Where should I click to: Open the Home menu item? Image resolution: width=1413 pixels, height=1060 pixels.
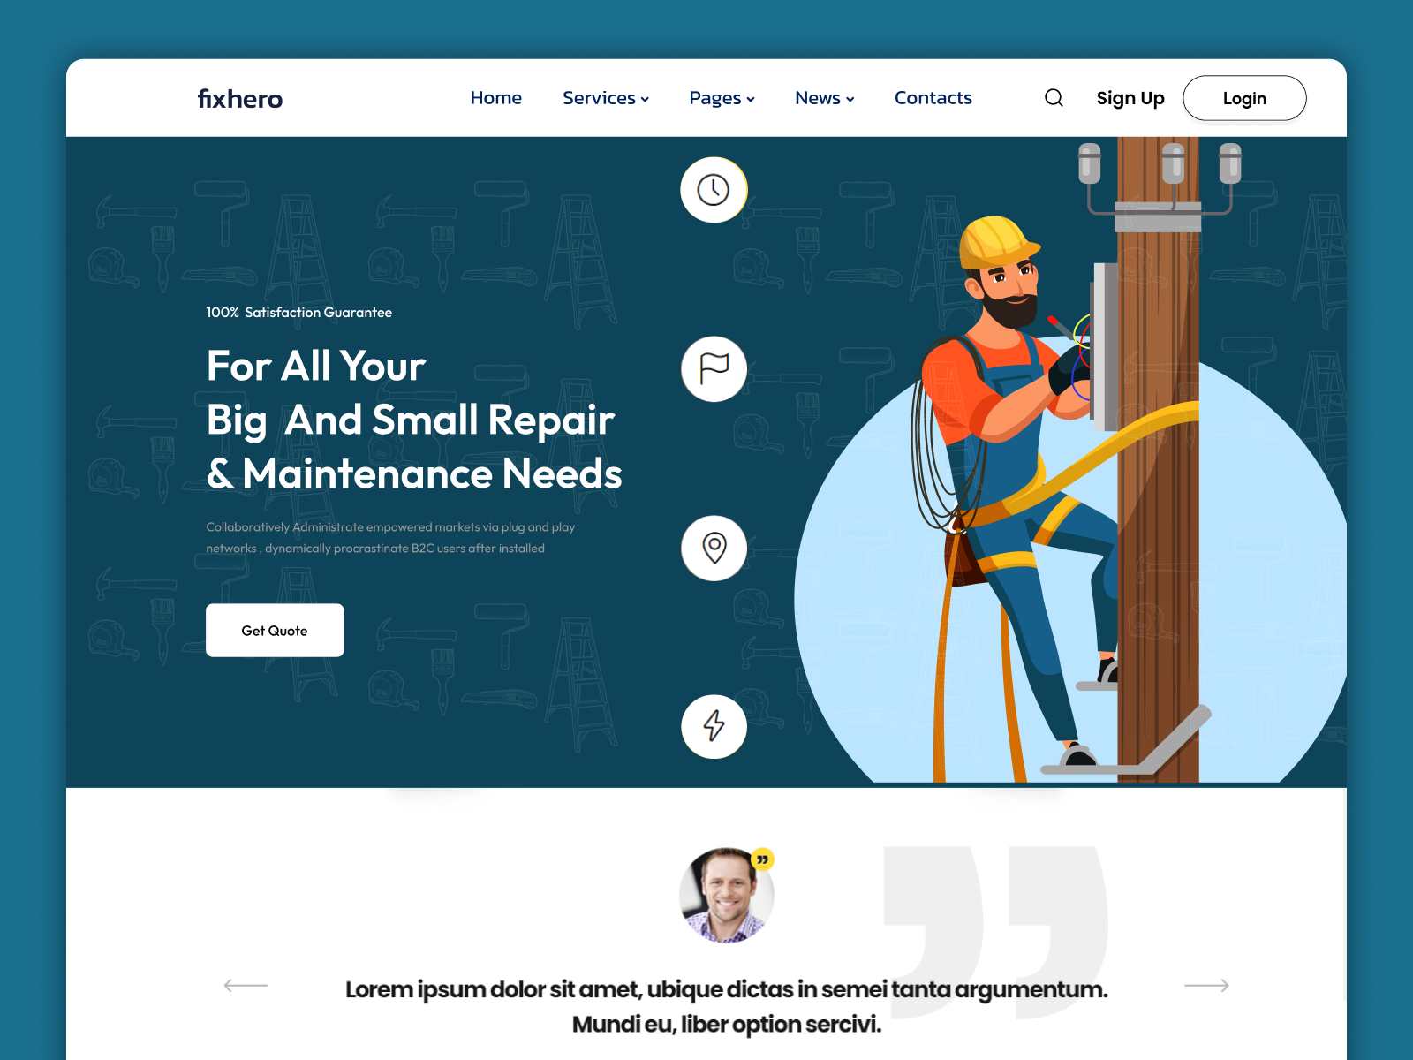(495, 98)
